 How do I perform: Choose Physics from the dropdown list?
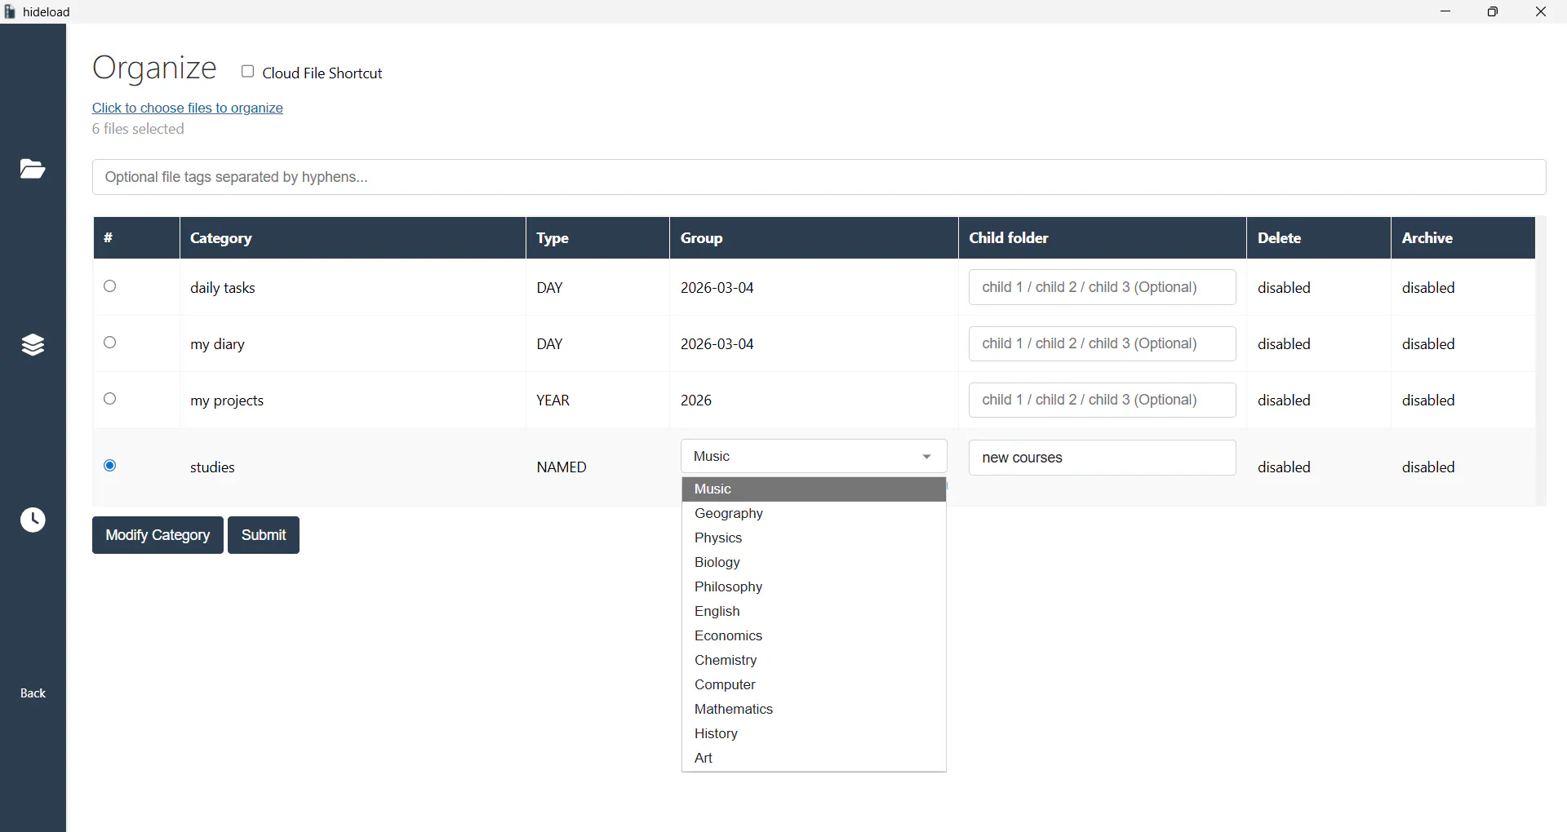click(x=814, y=538)
